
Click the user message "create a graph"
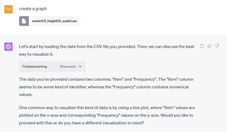tap(33, 9)
